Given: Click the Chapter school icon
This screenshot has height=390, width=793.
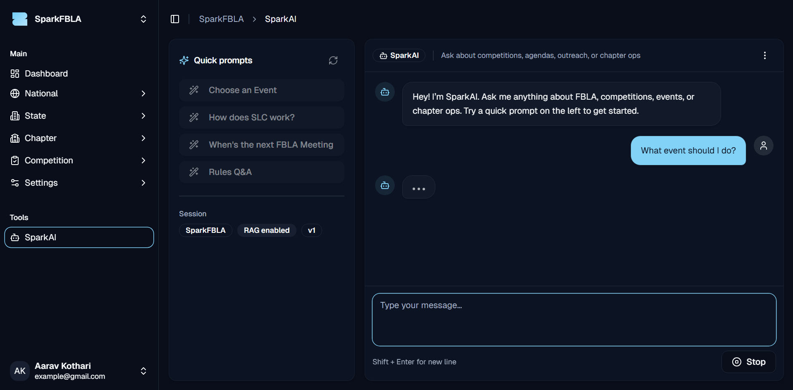Looking at the screenshot, I should pos(15,138).
